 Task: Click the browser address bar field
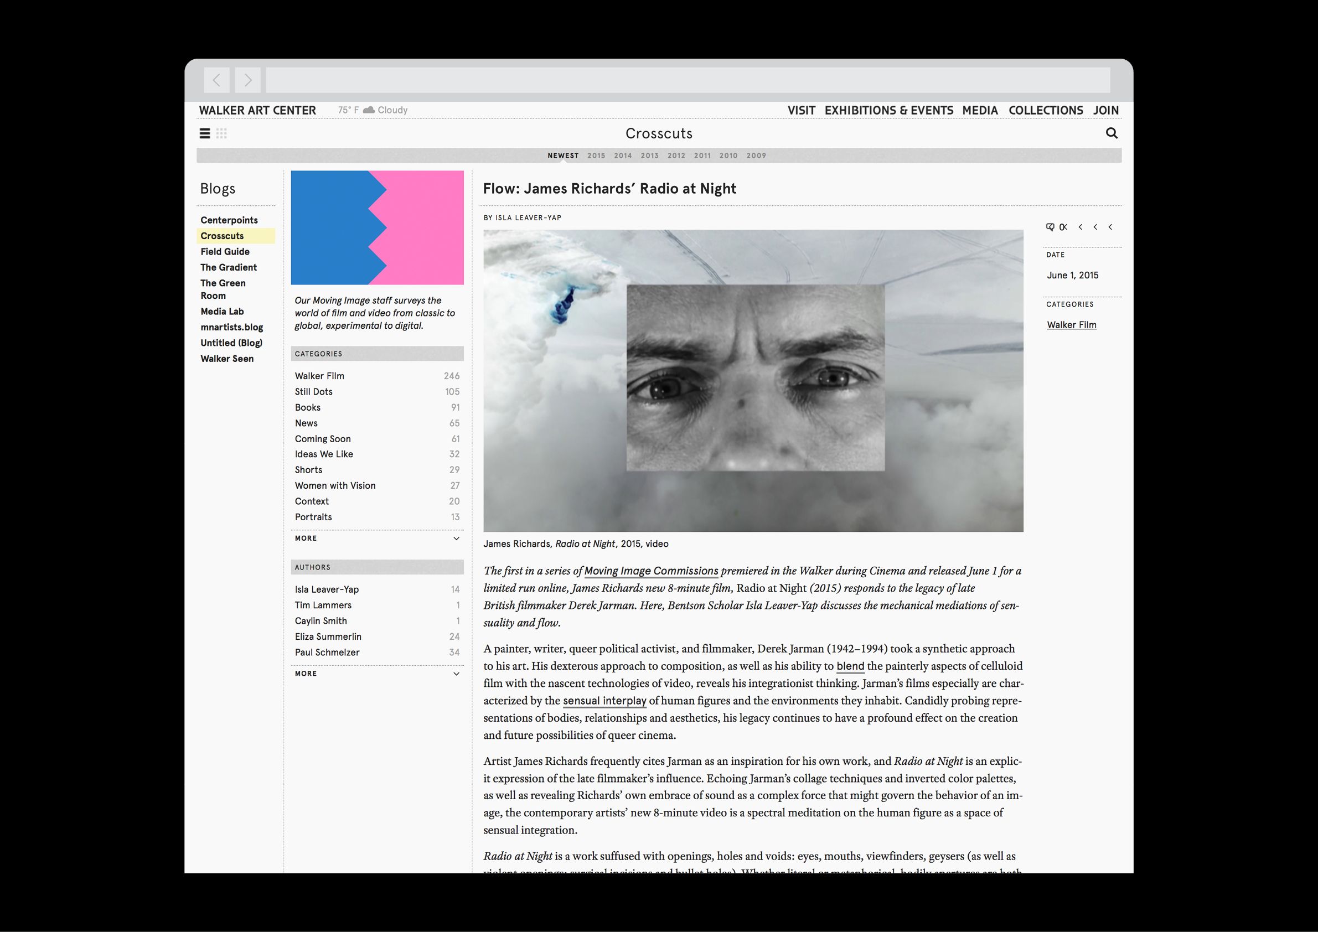pyautogui.click(x=687, y=80)
